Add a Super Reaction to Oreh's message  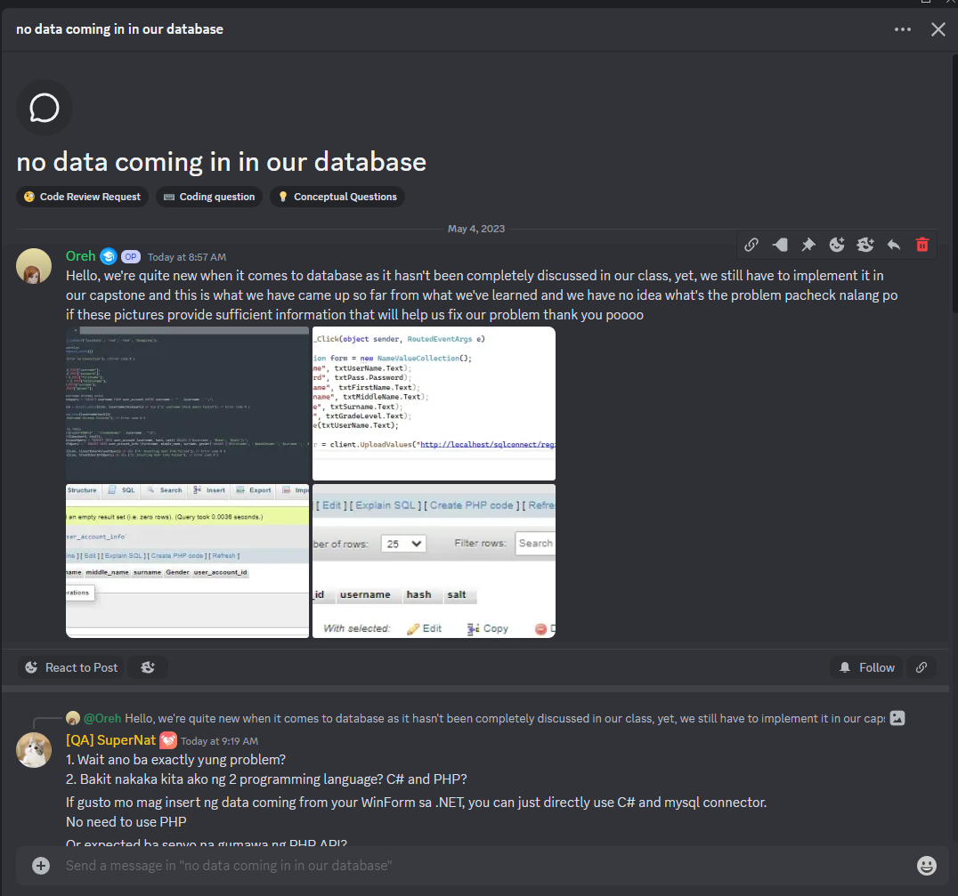pos(865,245)
